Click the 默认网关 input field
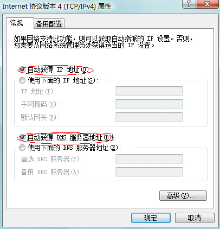The height and width of the screenshot is (229, 220). [149, 117]
